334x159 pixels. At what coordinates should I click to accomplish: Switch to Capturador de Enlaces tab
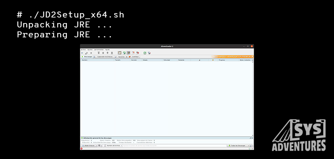point(103,57)
